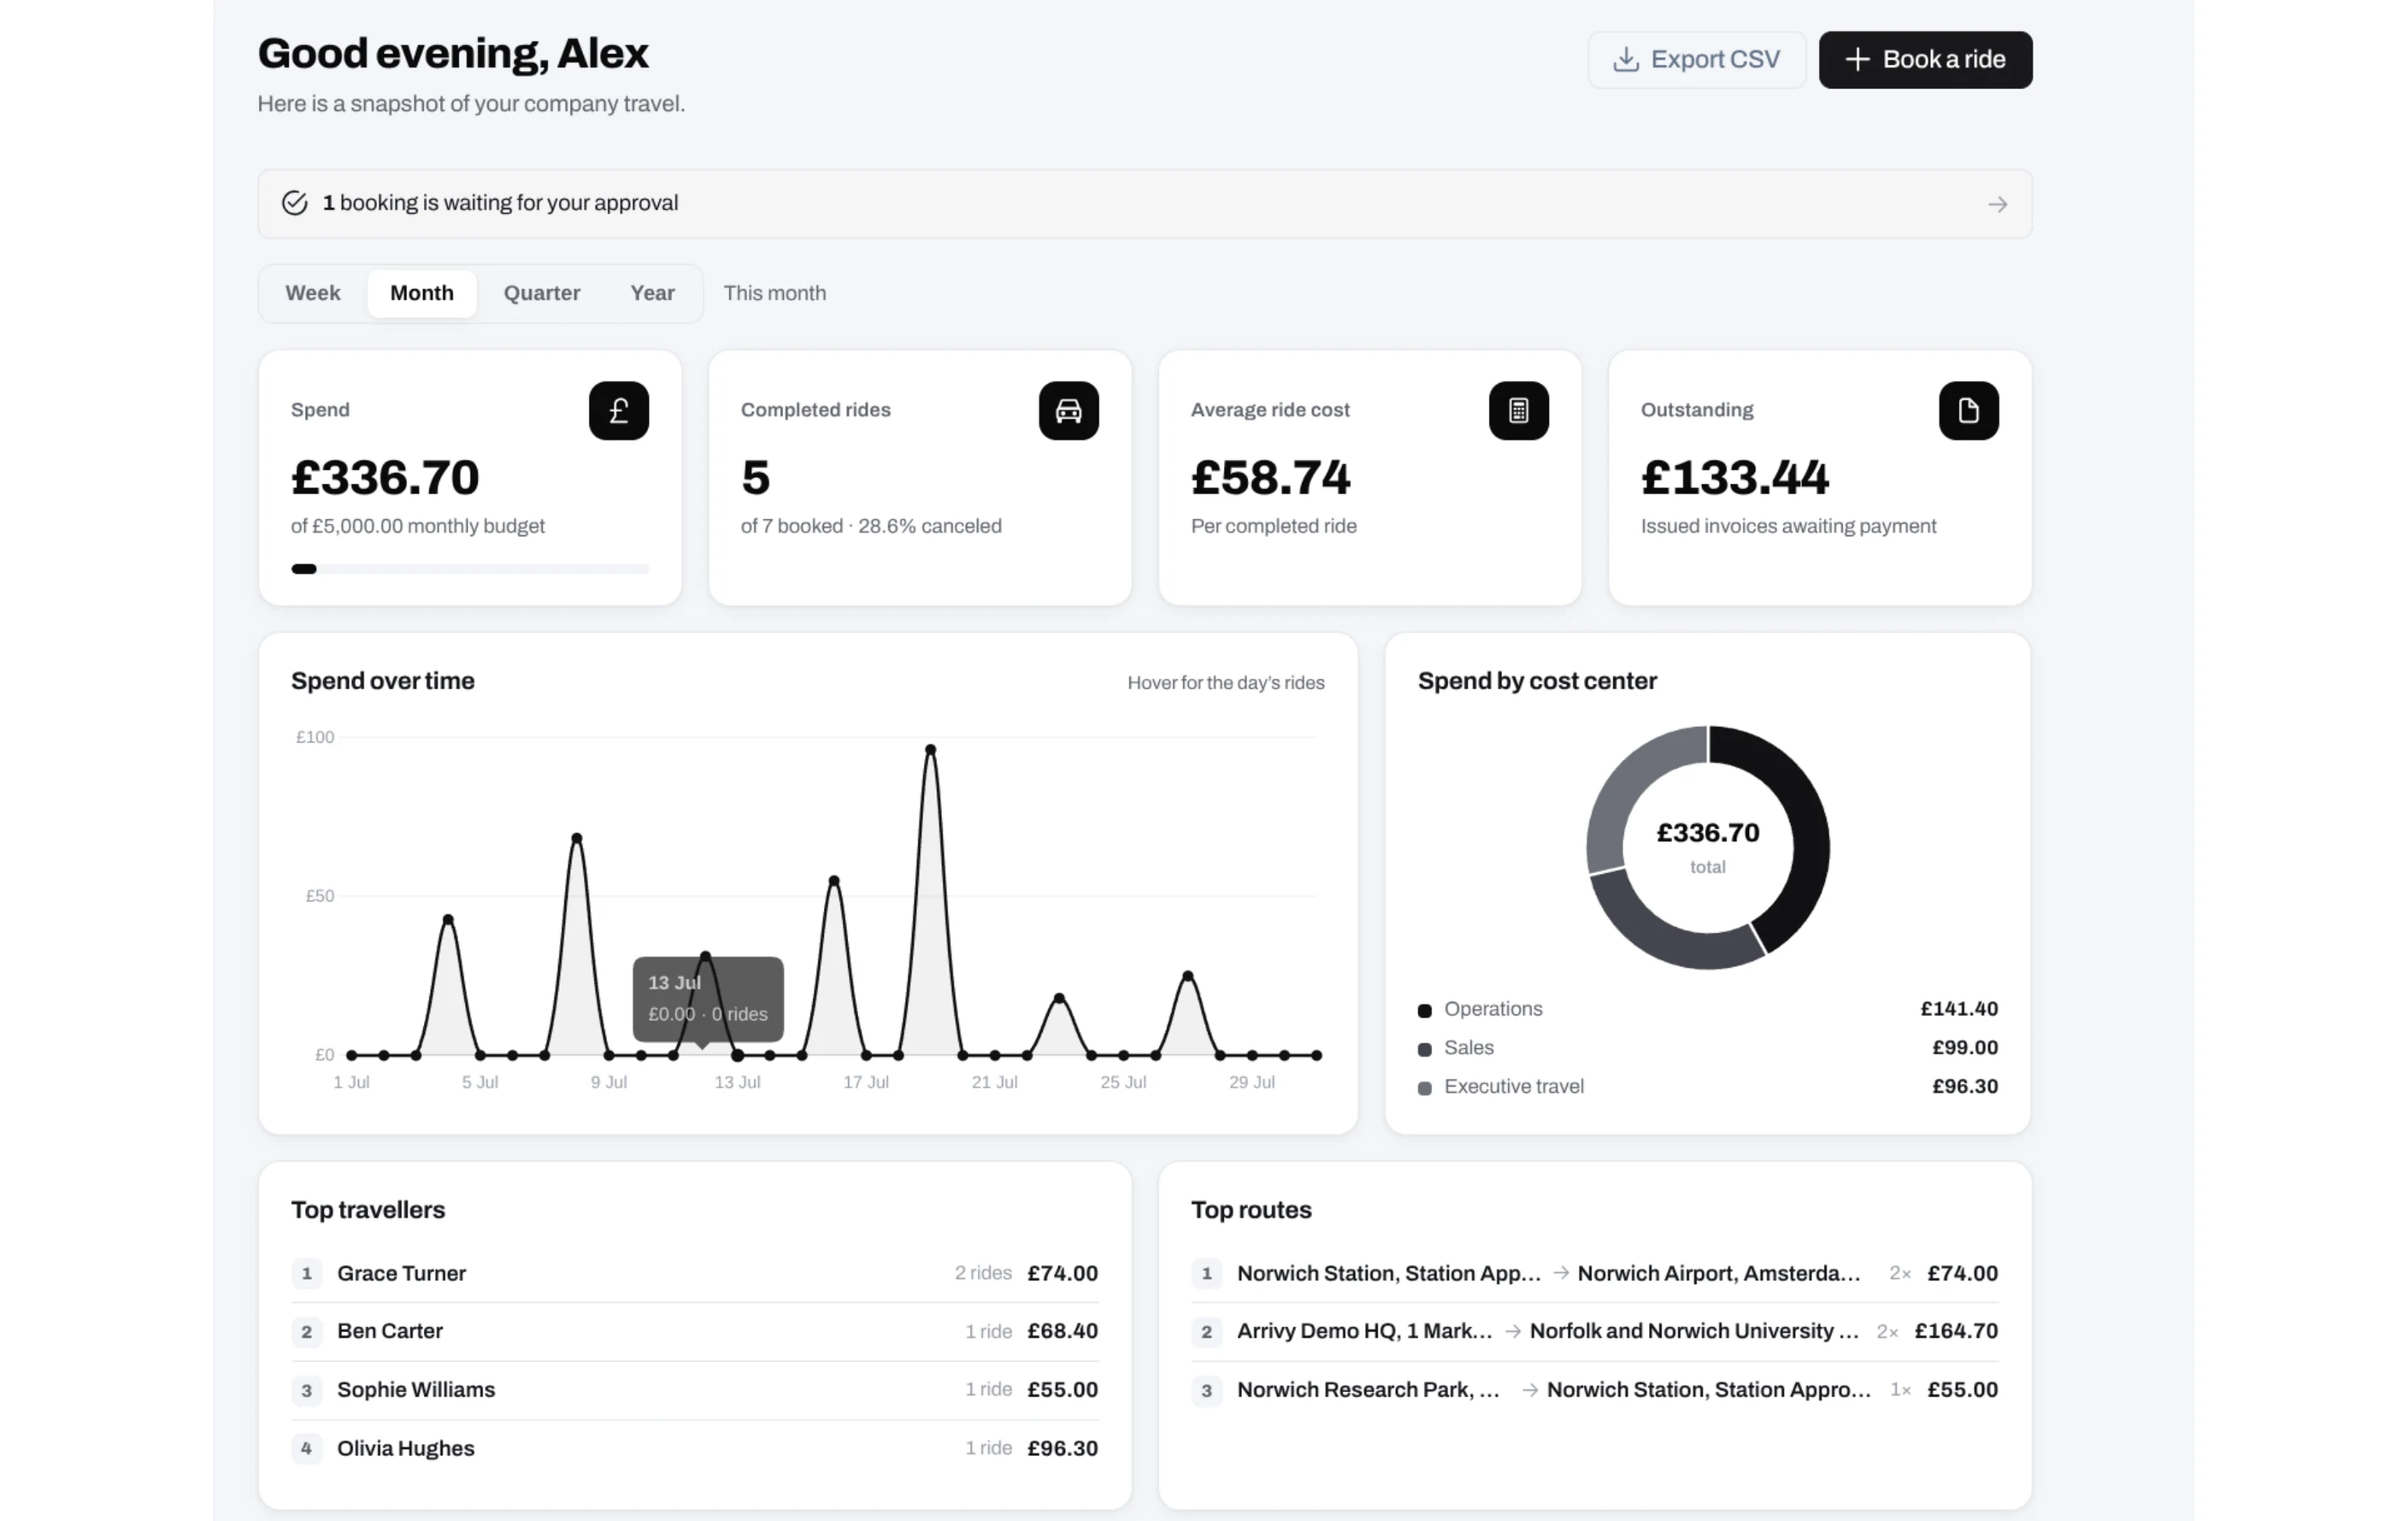2408x1521 pixels.
Task: Click 'Hover for the day's rides' hint
Action: [1226, 683]
